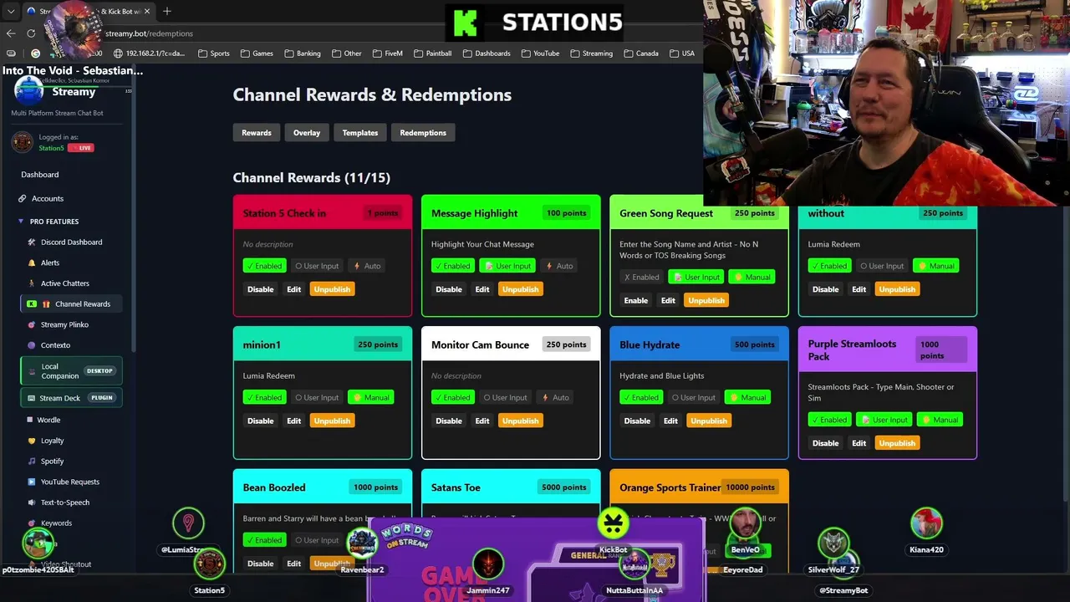This screenshot has height=602, width=1070.
Task: Open the Canada bookmark folder
Action: point(641,54)
